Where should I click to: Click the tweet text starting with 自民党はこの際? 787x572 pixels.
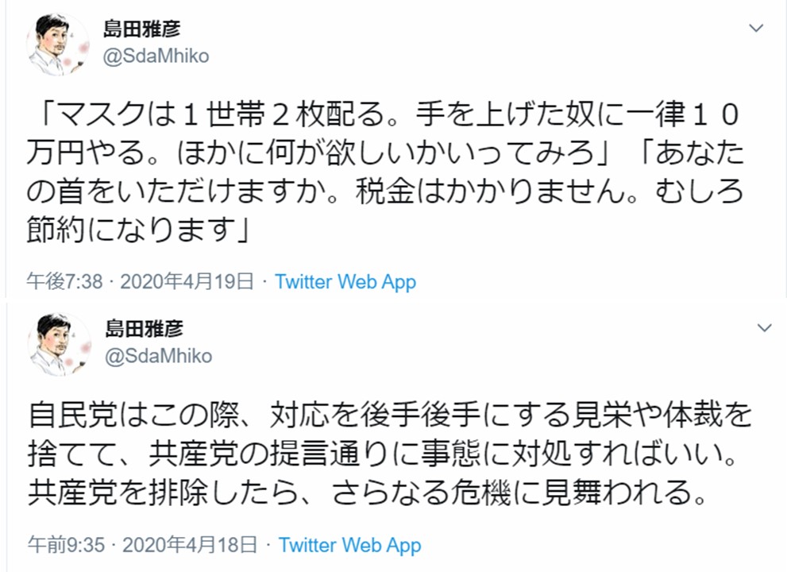(x=389, y=454)
